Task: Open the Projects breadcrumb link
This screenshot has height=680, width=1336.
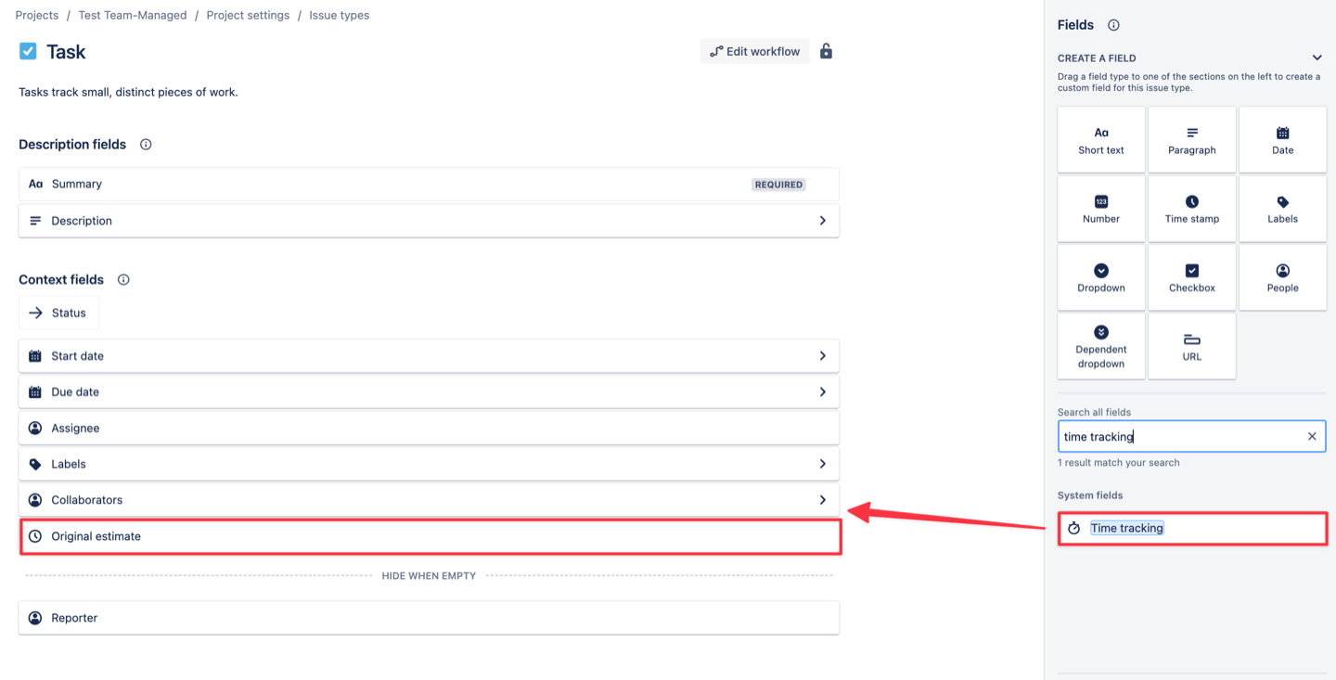Action: tap(36, 15)
